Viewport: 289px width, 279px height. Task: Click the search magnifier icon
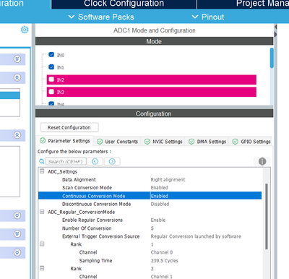(42, 161)
